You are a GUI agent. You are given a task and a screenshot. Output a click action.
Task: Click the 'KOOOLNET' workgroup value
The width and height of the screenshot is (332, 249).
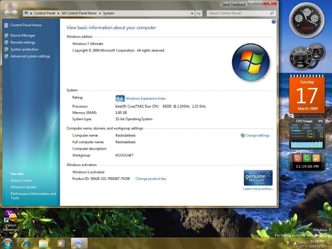coord(124,155)
